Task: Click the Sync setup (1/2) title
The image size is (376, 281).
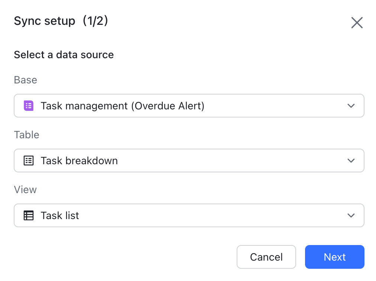Action: [61, 21]
